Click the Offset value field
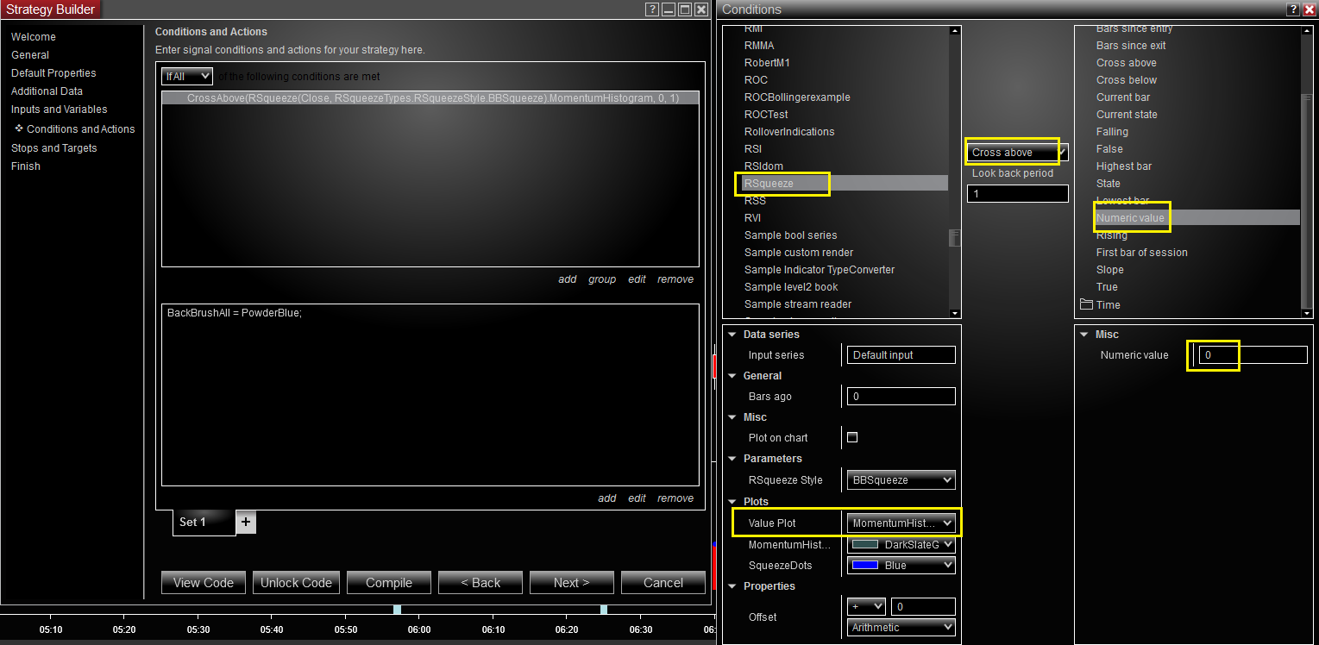The image size is (1319, 645). (923, 607)
